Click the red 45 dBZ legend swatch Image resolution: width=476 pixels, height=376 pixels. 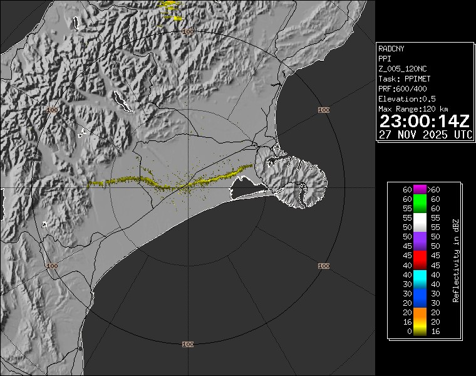pyautogui.click(x=420, y=260)
